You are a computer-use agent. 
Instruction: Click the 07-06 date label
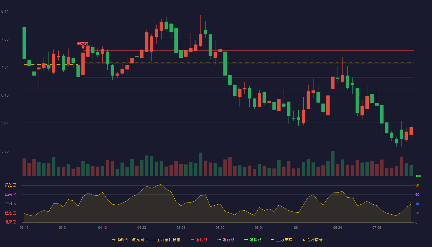coord(377,228)
